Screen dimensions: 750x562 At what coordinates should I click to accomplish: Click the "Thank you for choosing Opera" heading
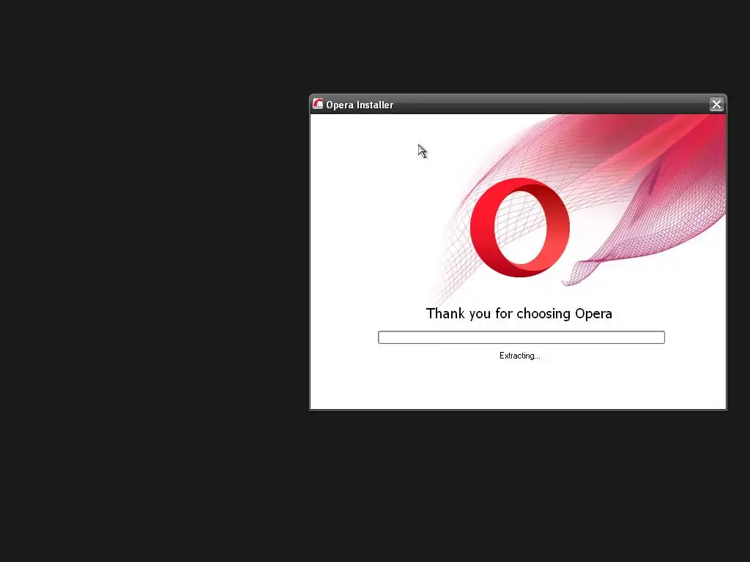pos(519,313)
